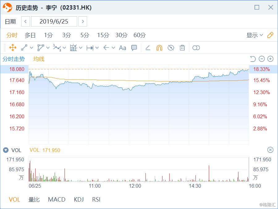Click the orange app logo icon
The image size is (278, 209).
pyautogui.click(x=7, y=7)
